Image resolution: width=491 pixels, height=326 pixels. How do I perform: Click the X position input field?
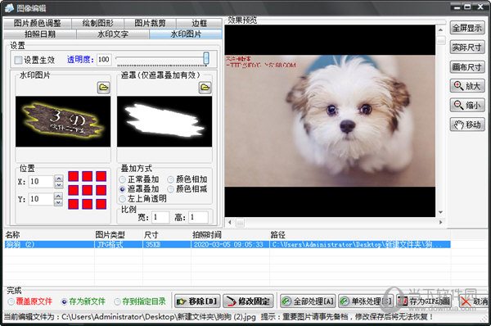[x=42, y=182]
